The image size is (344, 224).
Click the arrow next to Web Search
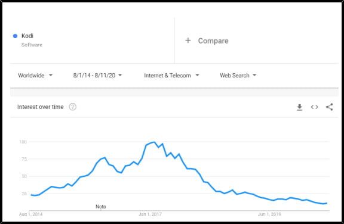pyautogui.click(x=254, y=75)
